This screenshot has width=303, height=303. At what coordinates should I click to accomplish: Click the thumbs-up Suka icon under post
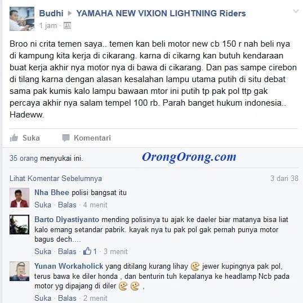click(x=14, y=138)
